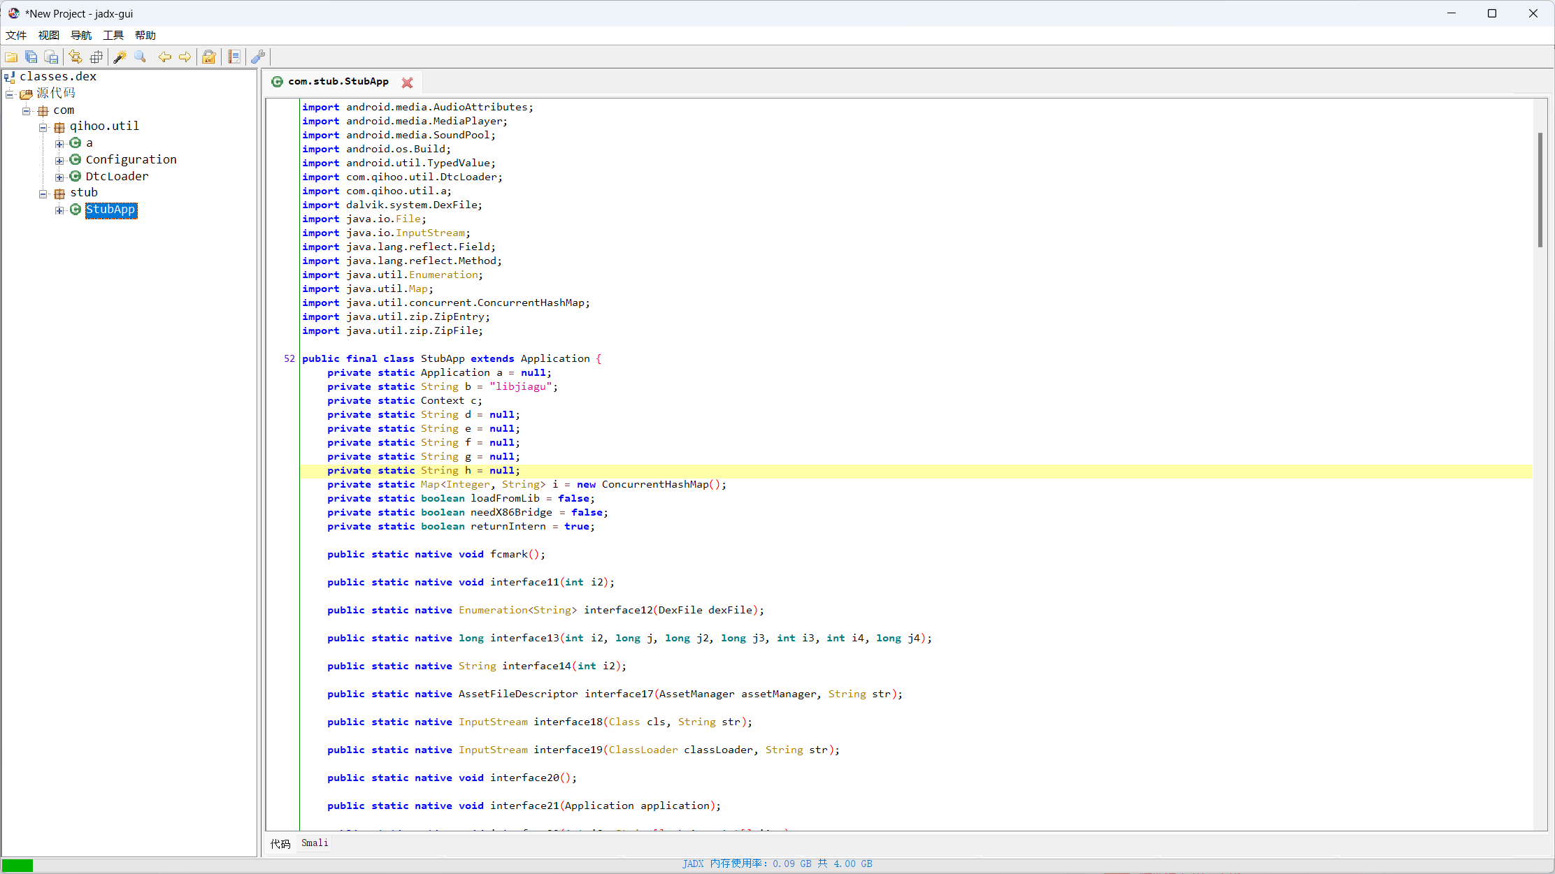
Task: Click the magnifier text search icon
Action: [140, 57]
